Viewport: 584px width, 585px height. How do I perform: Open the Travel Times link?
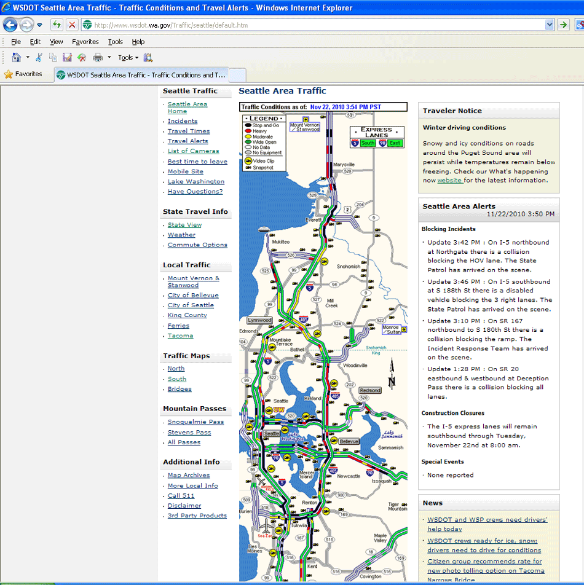[x=189, y=132]
